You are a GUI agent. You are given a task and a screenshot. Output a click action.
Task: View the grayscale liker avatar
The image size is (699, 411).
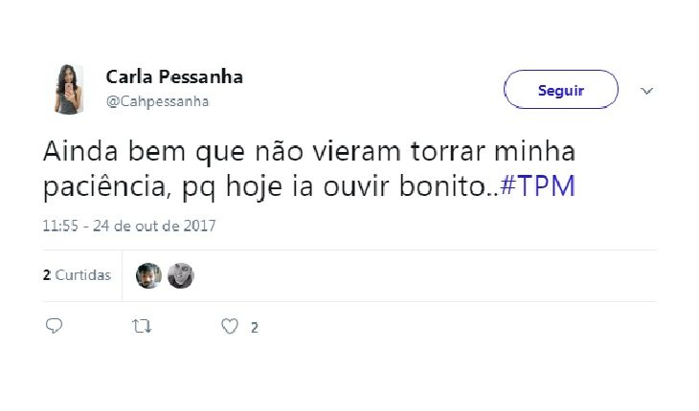181,276
